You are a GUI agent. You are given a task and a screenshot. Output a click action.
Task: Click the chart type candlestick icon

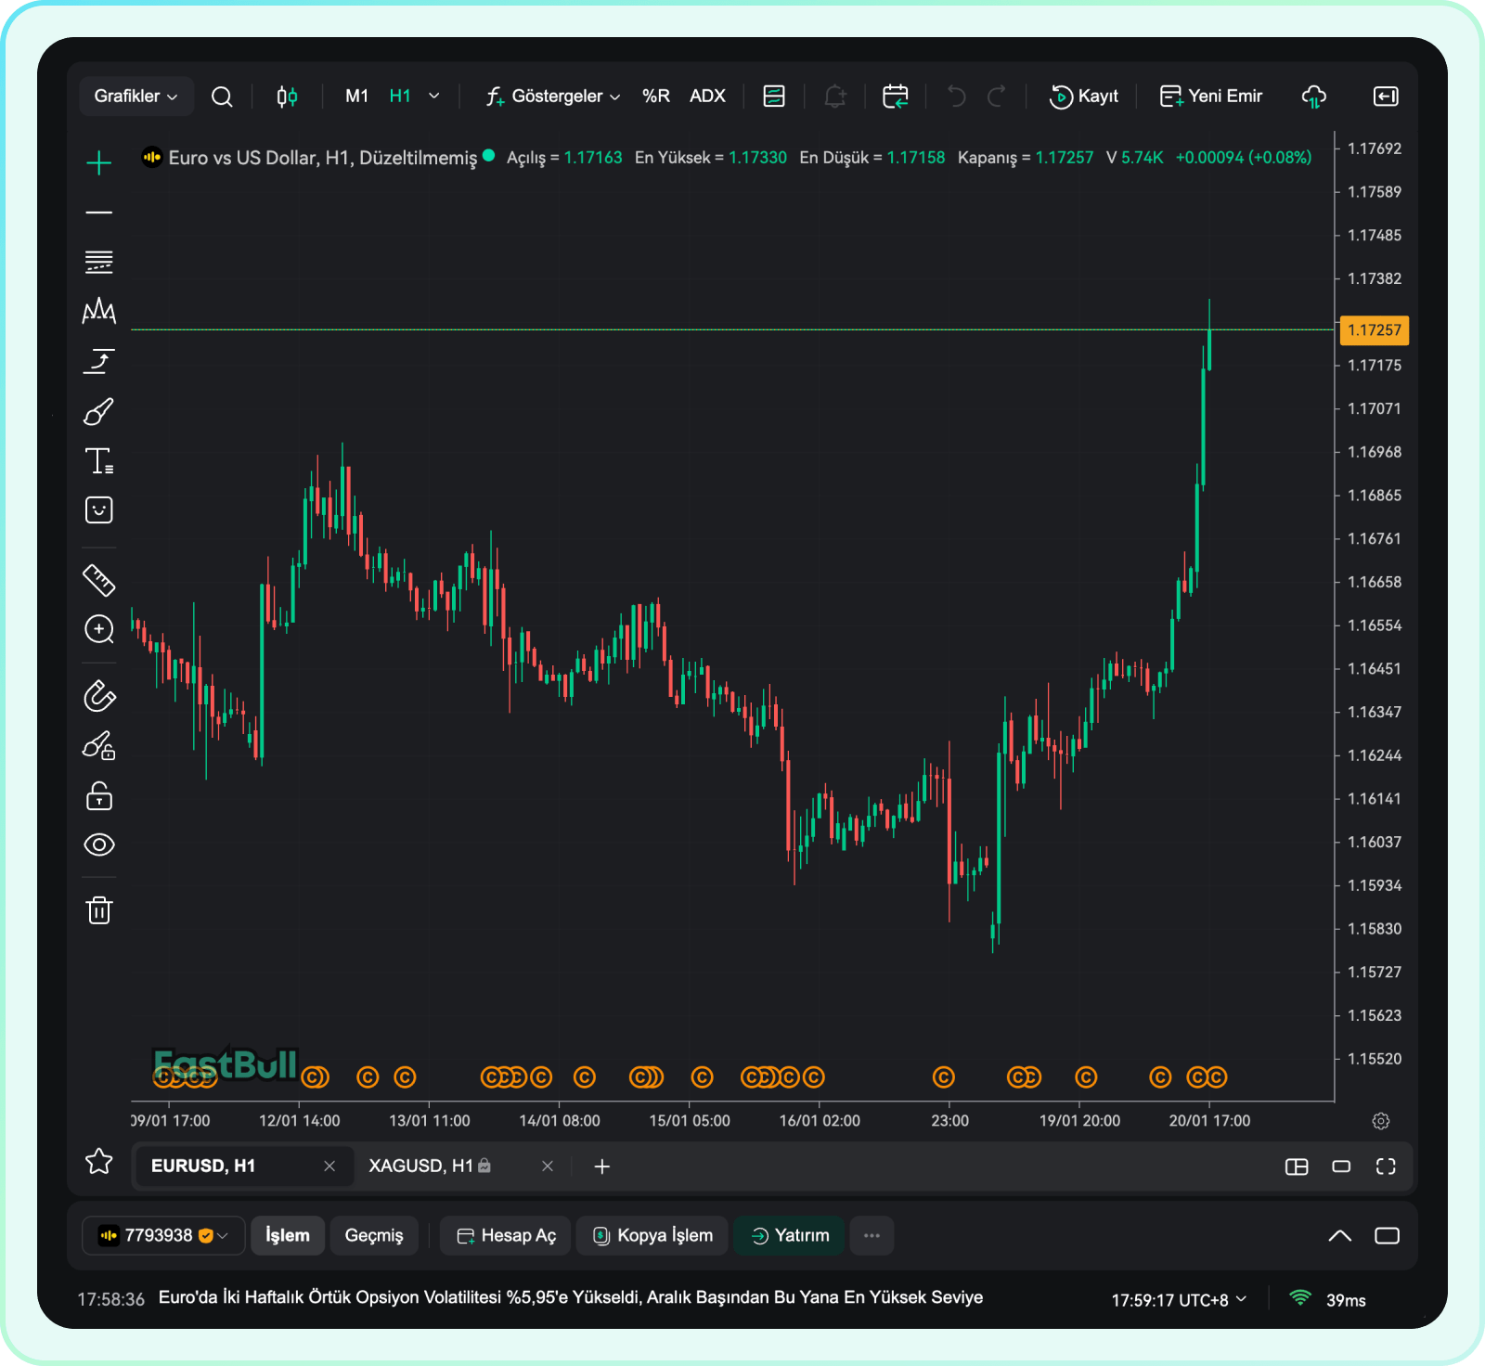(287, 97)
